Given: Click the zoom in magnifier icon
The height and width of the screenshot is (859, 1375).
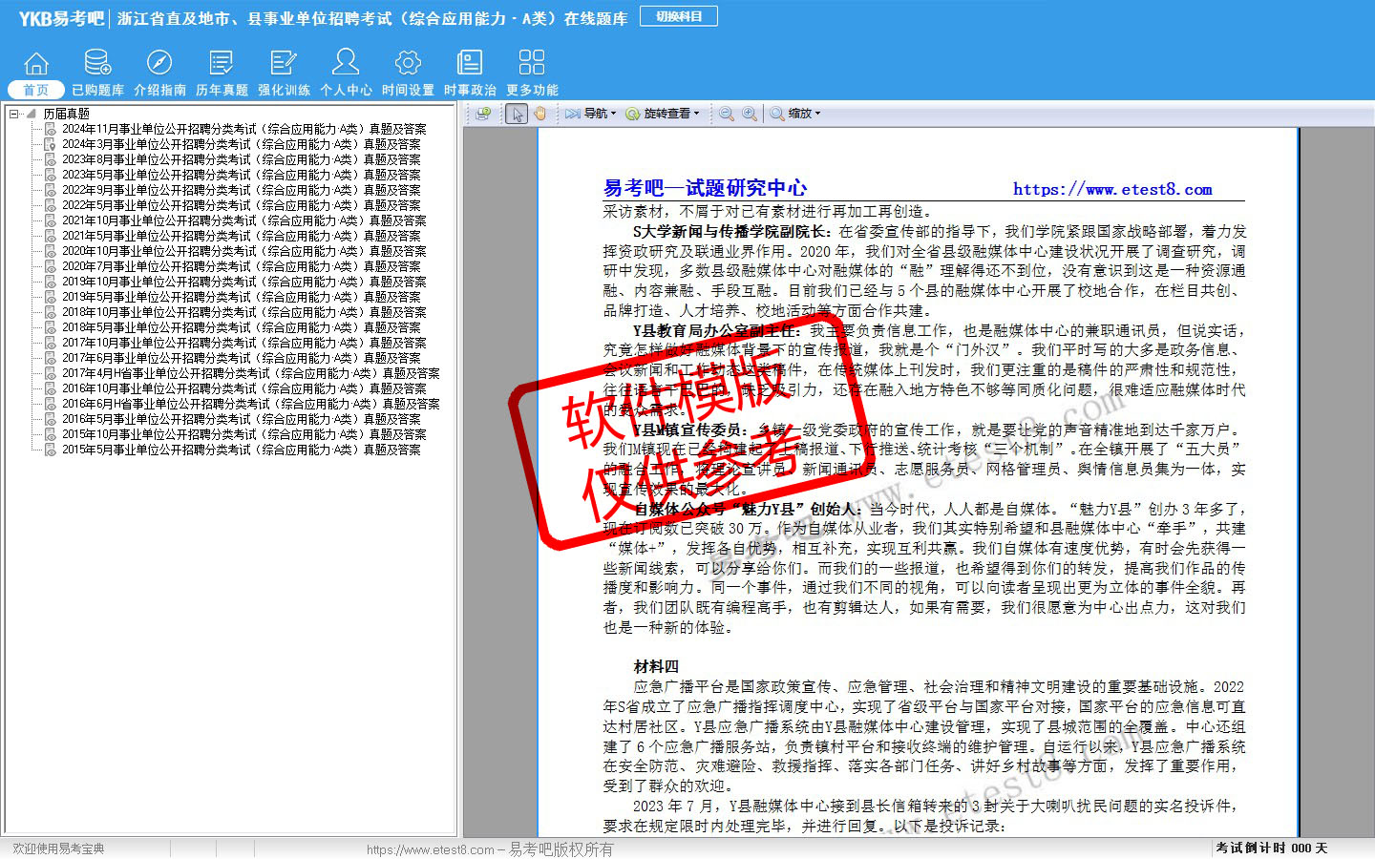Looking at the screenshot, I should tap(750, 114).
